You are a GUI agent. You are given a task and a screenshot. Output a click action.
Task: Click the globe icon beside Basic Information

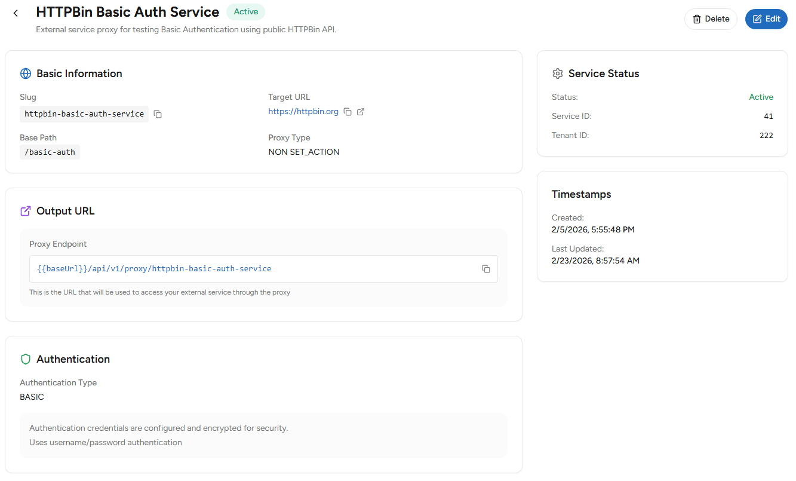click(x=26, y=73)
